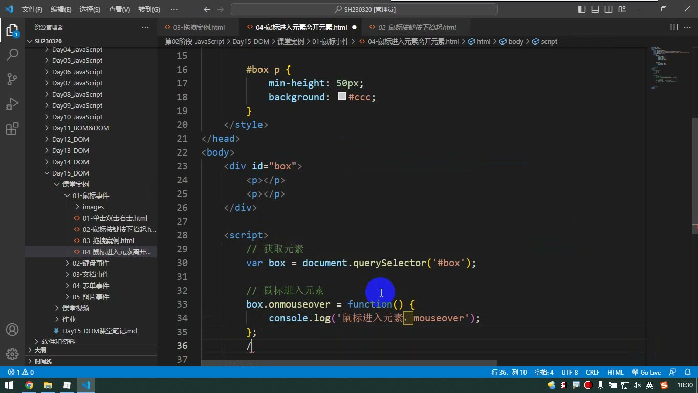Expand the images folder
Image resolution: width=698 pixels, height=393 pixels.
click(91, 207)
